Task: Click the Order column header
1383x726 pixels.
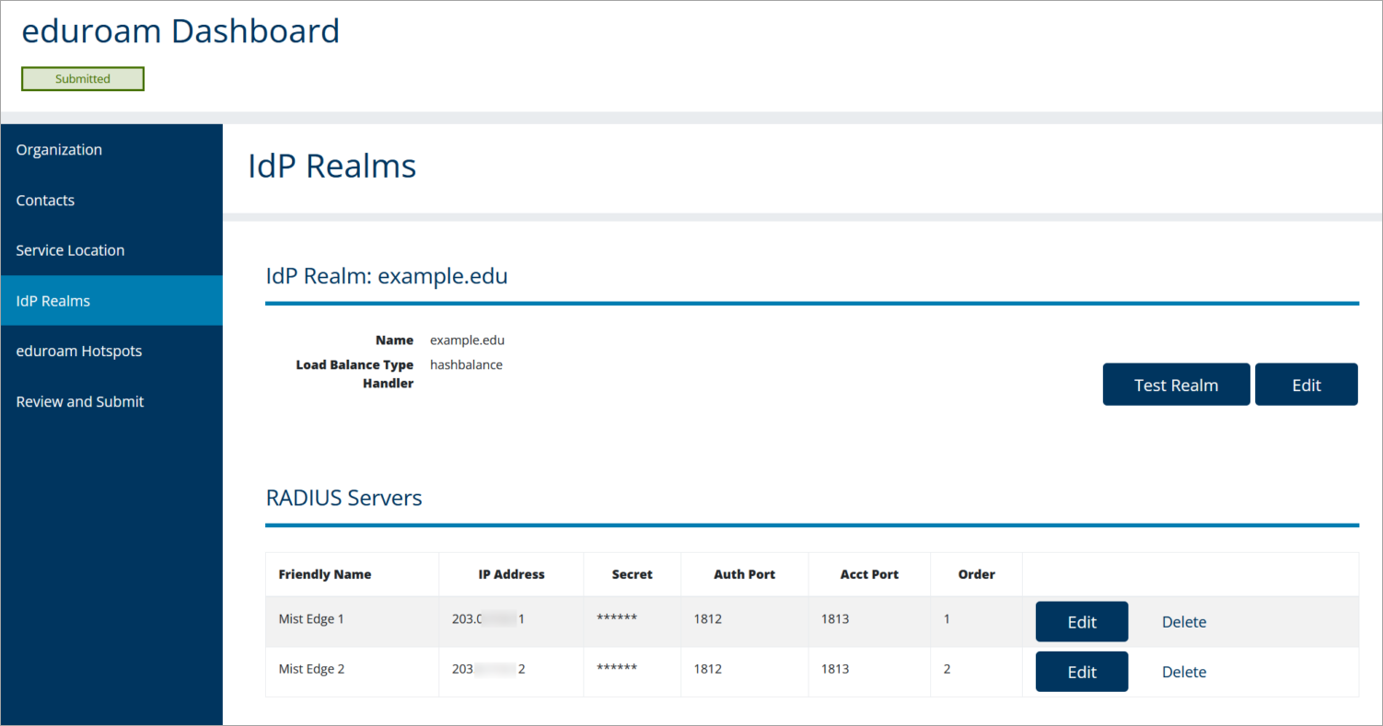Action: coord(976,574)
